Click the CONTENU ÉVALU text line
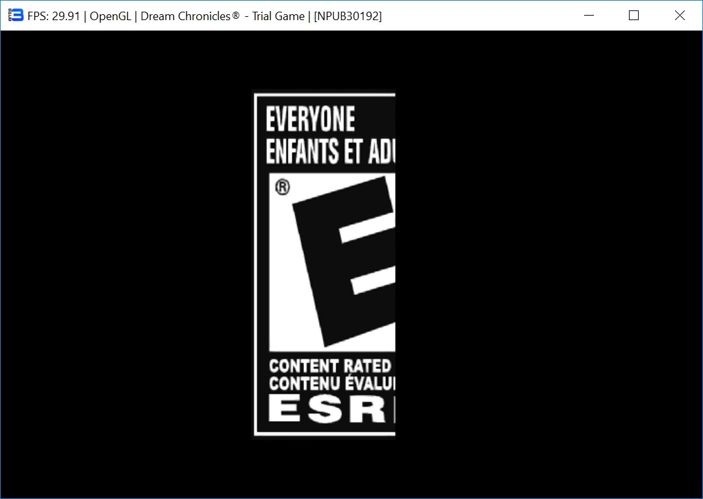 (x=331, y=383)
